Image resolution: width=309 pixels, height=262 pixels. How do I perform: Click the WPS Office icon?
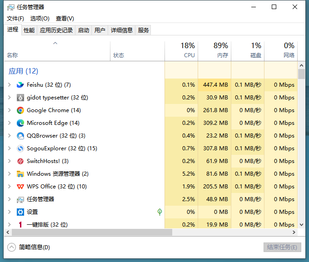[20, 187]
